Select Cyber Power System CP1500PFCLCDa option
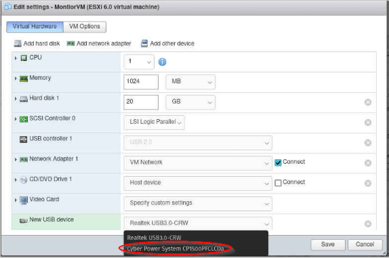 tap(176, 249)
